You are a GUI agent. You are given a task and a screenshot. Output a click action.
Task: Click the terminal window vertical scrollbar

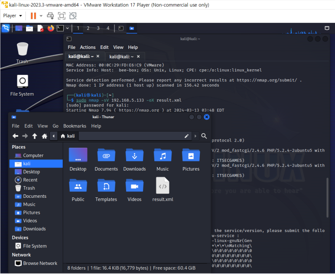pyautogui.click(x=327, y=198)
